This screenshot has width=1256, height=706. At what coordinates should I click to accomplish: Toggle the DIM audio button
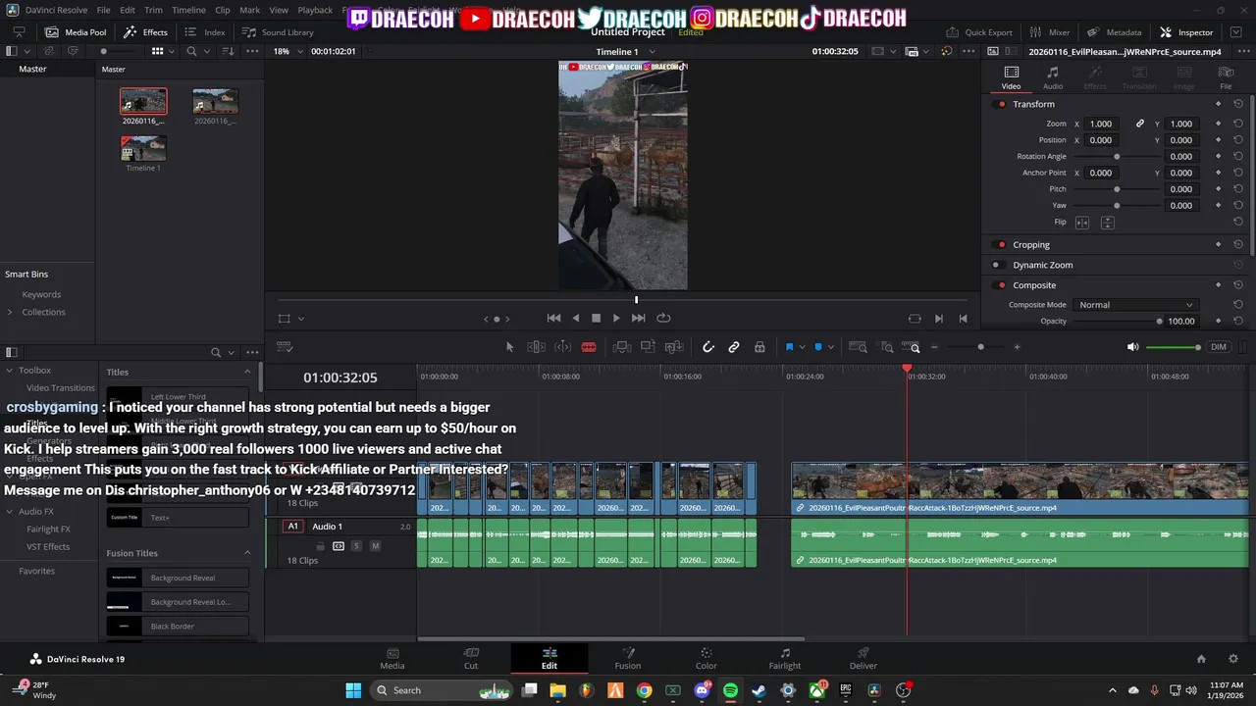point(1219,347)
